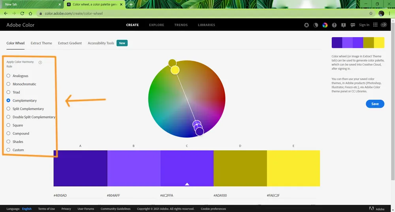The height and width of the screenshot is (212, 395).
Task: Click the Creative Cloud icon in header
Action: tap(385, 25)
